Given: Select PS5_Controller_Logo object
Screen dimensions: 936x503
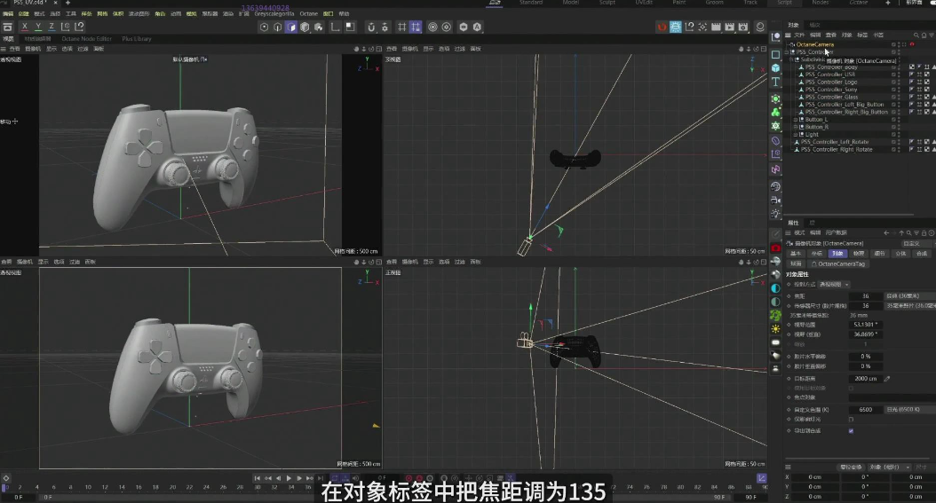Looking at the screenshot, I should [x=831, y=83].
